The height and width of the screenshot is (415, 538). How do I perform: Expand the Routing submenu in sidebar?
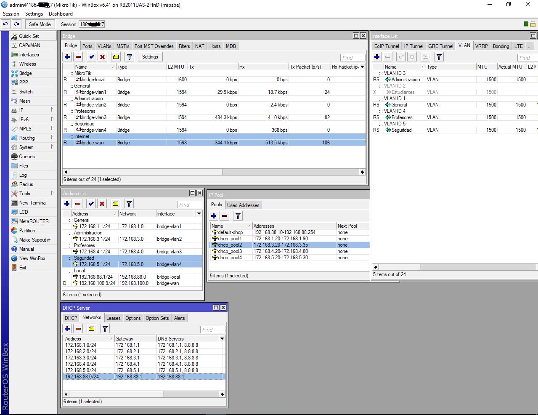(x=33, y=138)
